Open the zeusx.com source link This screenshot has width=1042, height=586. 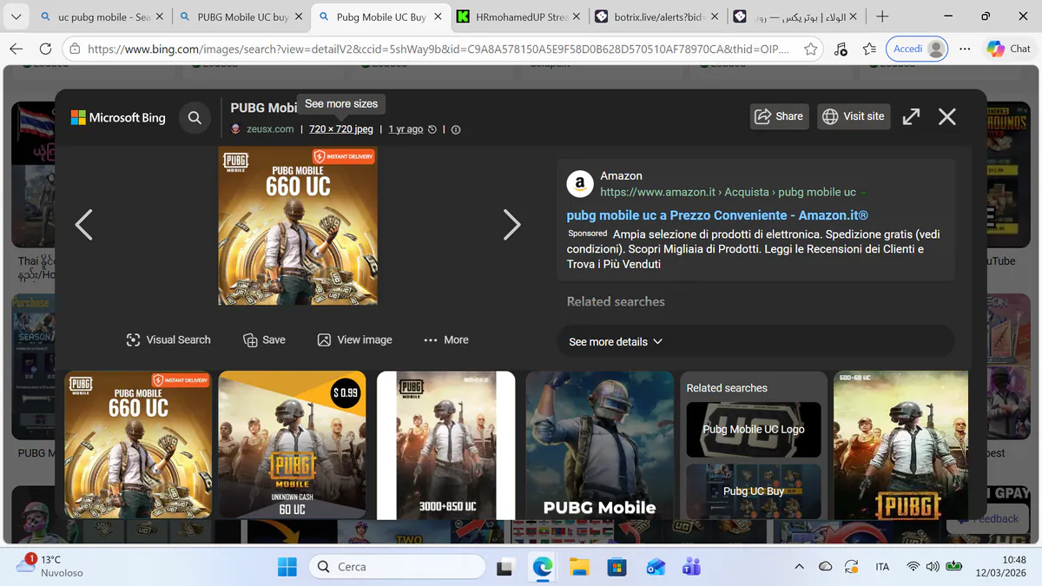[x=270, y=128]
